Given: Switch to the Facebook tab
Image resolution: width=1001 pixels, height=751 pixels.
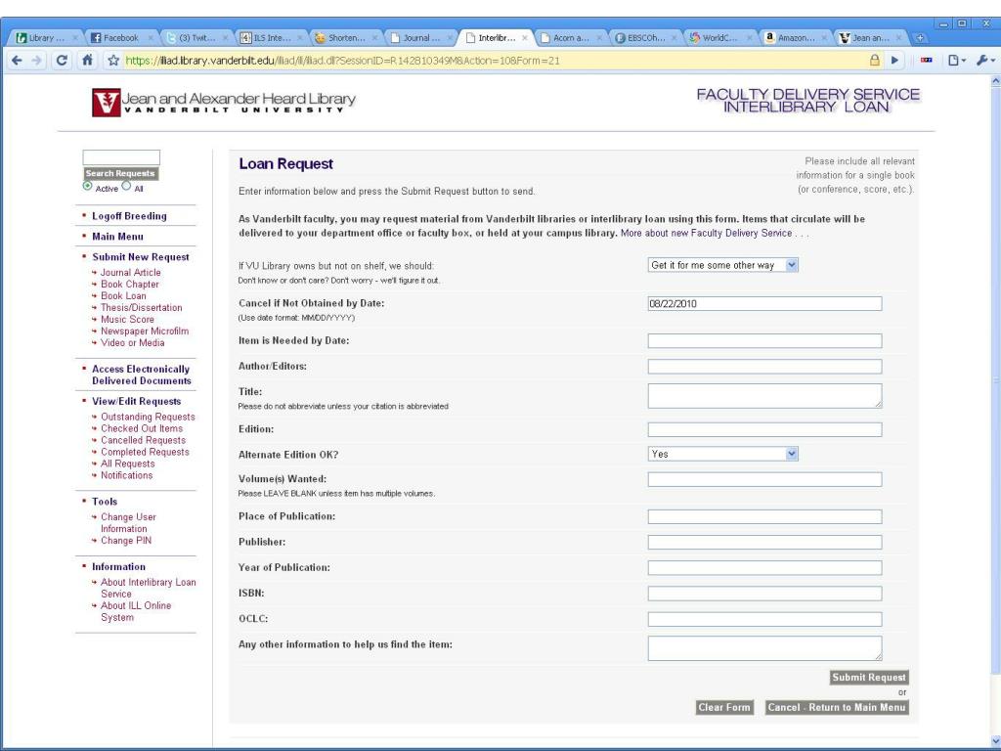Looking at the screenshot, I should pyautogui.click(x=121, y=38).
